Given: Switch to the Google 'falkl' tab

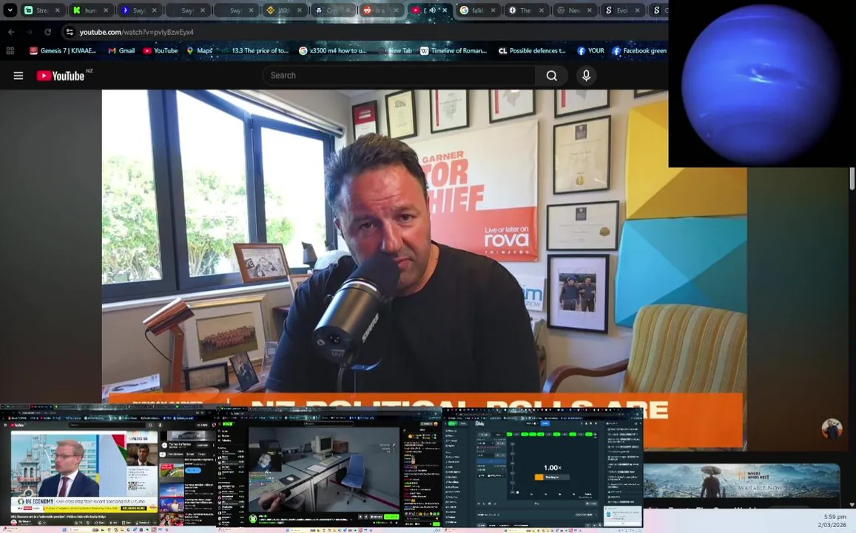Looking at the screenshot, I should point(476,10).
